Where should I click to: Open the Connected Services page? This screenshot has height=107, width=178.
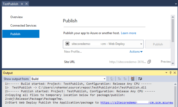23,26
